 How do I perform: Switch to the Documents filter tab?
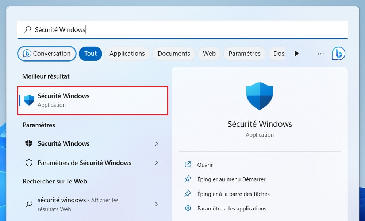point(174,54)
